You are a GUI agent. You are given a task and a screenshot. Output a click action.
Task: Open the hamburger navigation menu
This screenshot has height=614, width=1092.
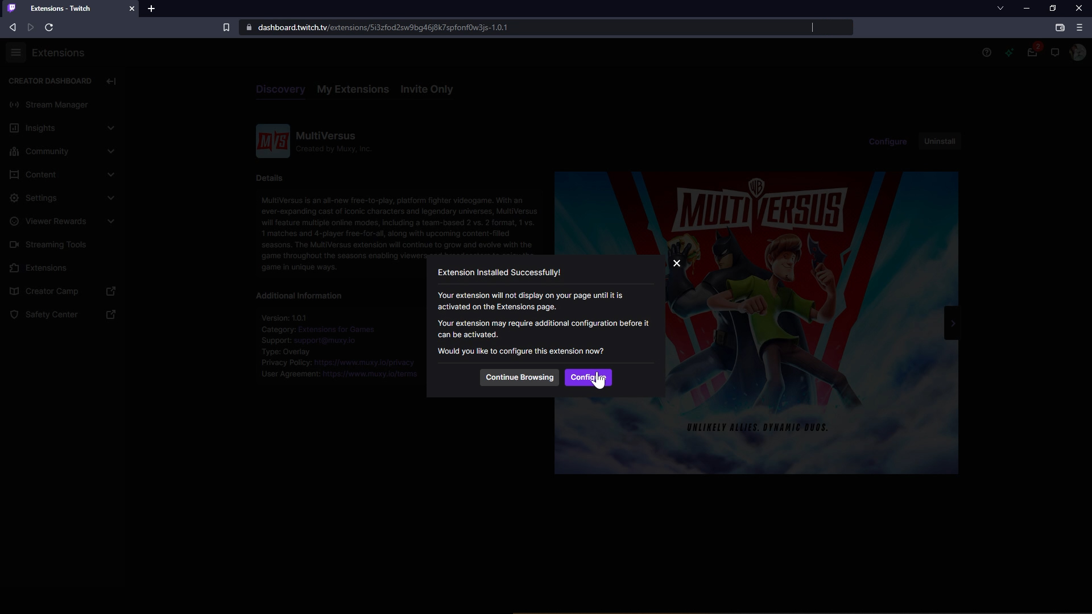[16, 53]
